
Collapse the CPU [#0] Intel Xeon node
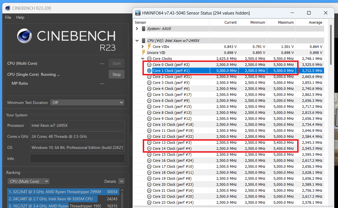pos(137,41)
